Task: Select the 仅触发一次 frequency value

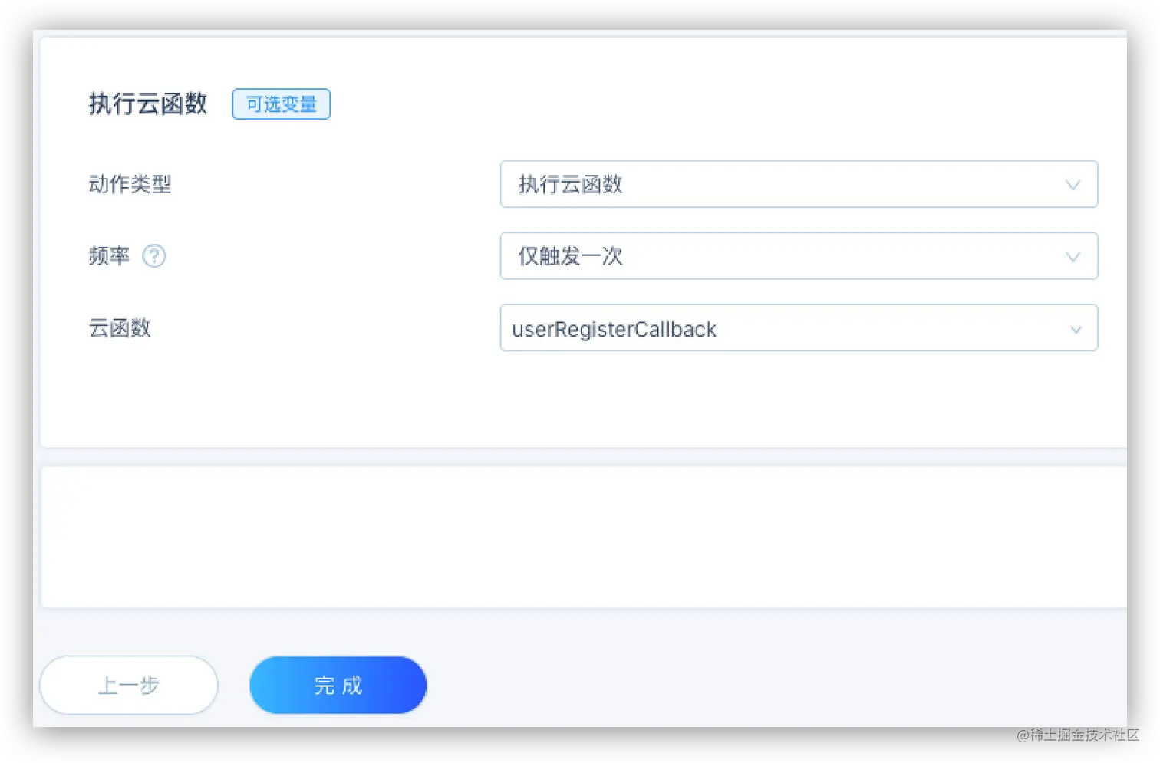Action: tap(568, 256)
